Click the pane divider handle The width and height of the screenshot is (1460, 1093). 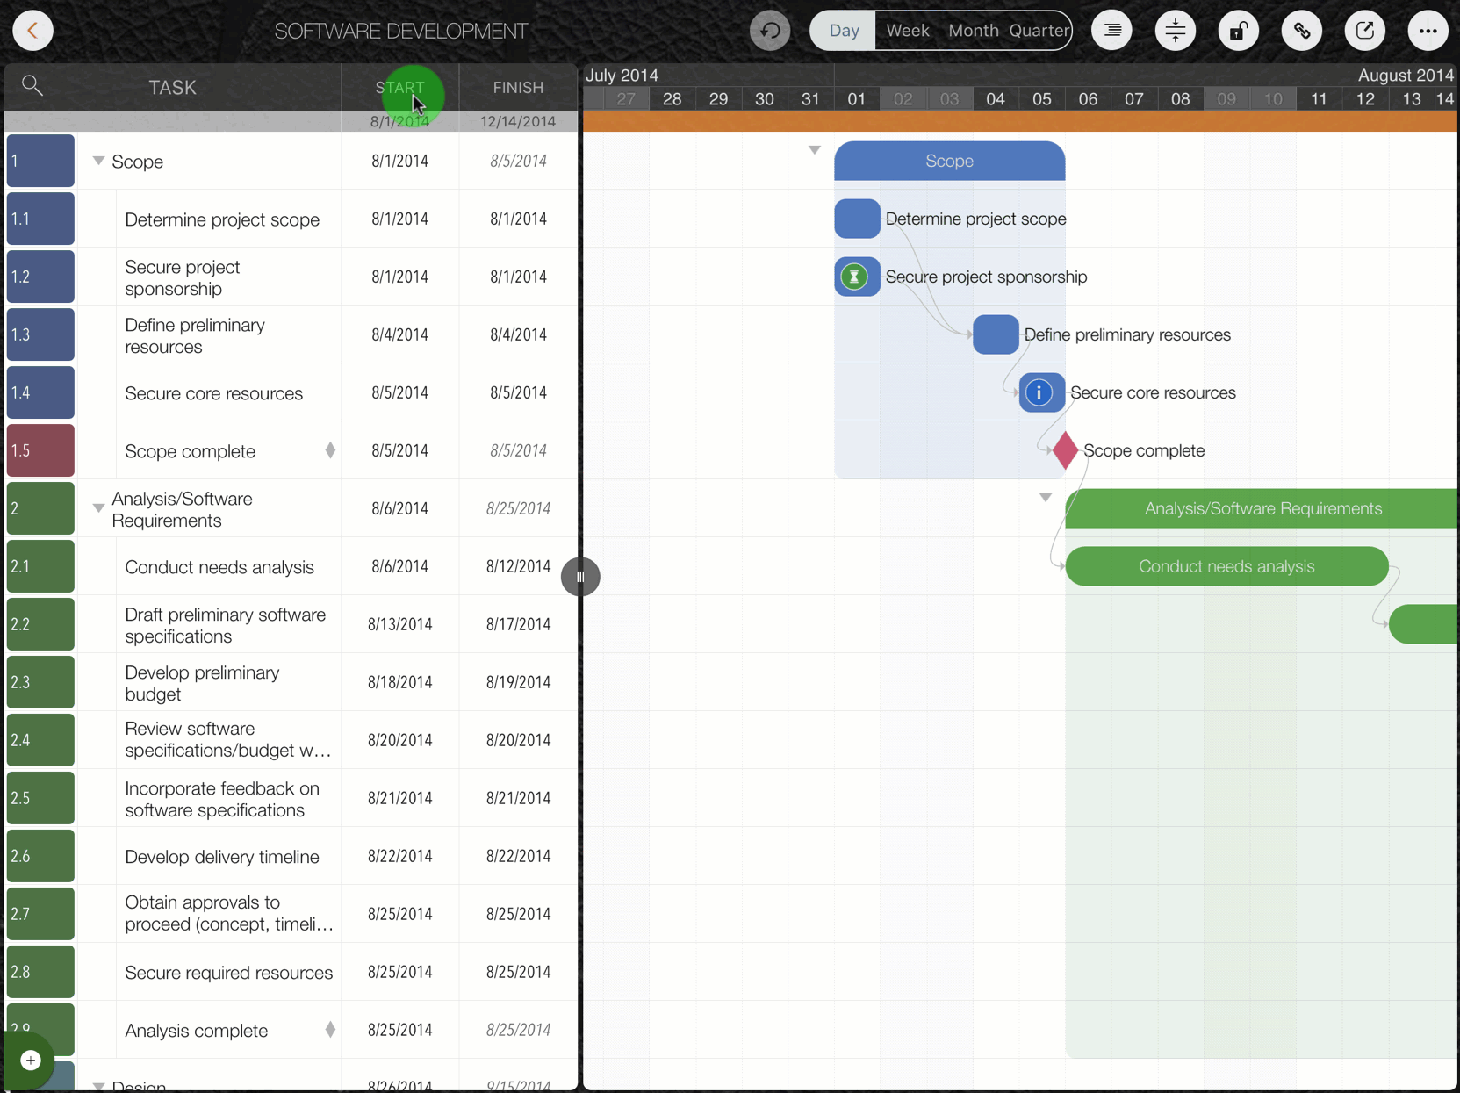580,577
